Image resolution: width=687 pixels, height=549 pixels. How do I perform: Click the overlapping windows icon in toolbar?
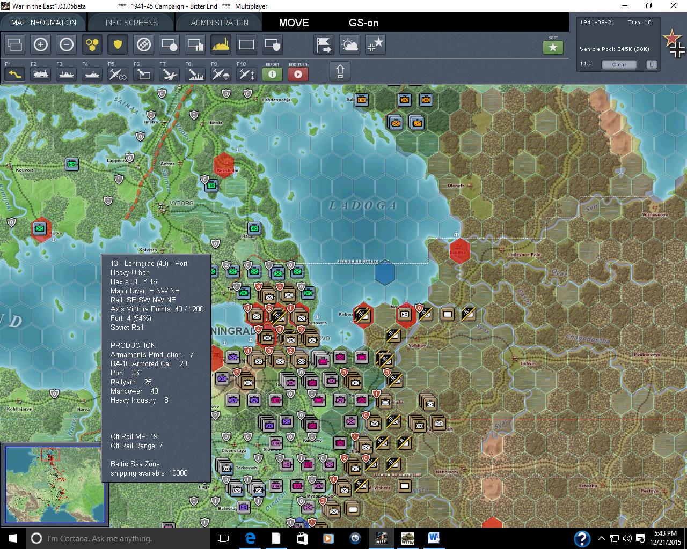tap(15, 44)
